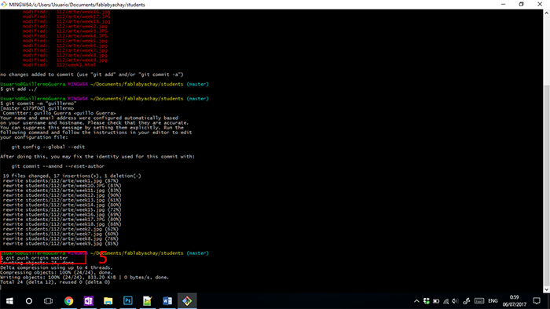Switch to Photoshop on the taskbar
Image resolution: width=550 pixels, height=309 pixels.
128,301
